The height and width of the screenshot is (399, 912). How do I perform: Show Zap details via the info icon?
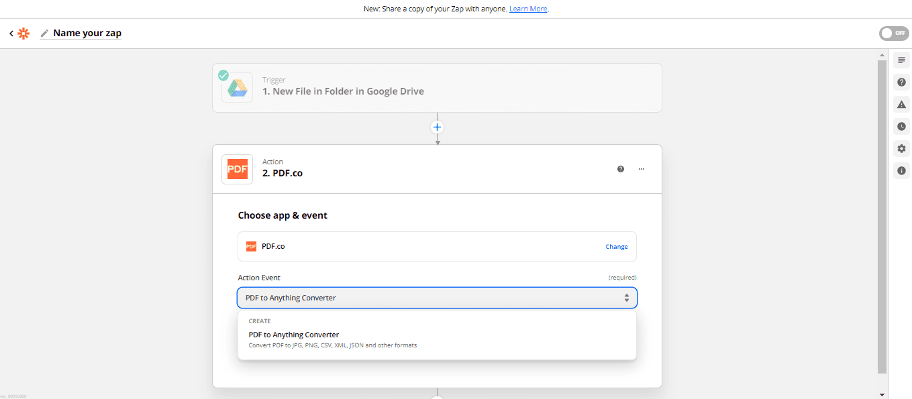click(901, 170)
